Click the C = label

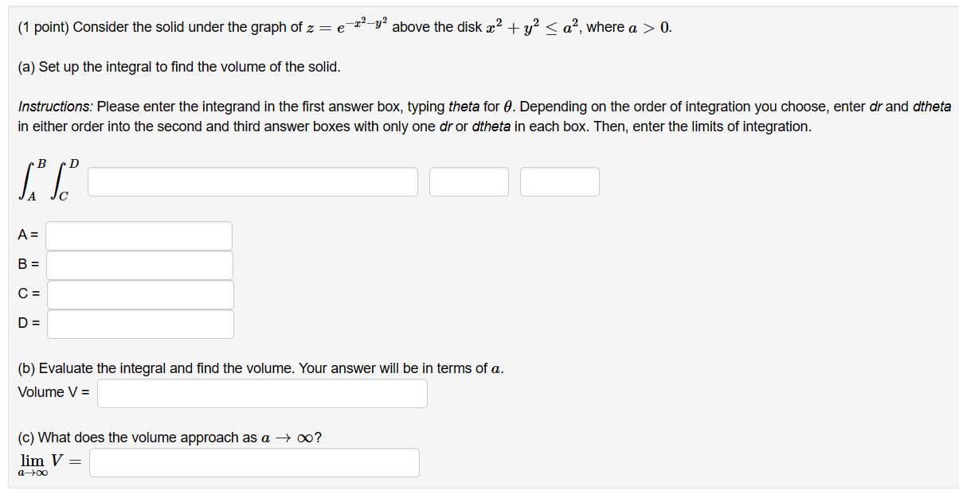pyautogui.click(x=26, y=294)
